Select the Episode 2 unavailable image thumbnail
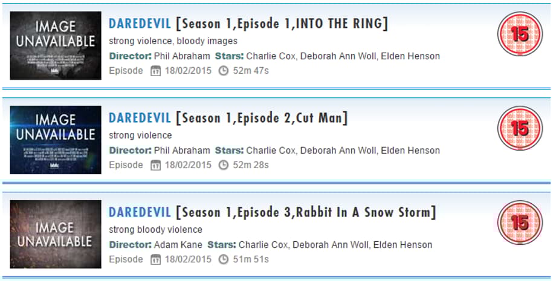 coord(56,140)
